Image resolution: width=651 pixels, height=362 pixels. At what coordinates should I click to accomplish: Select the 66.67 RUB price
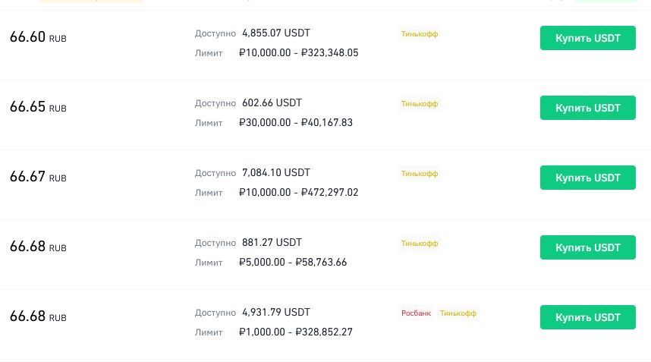coord(28,177)
